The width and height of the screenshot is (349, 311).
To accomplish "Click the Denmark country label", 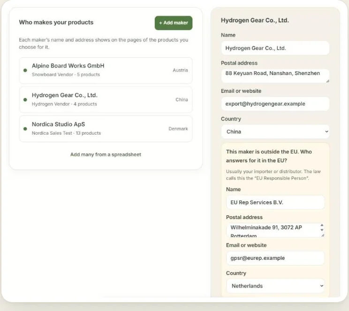I will point(178,129).
